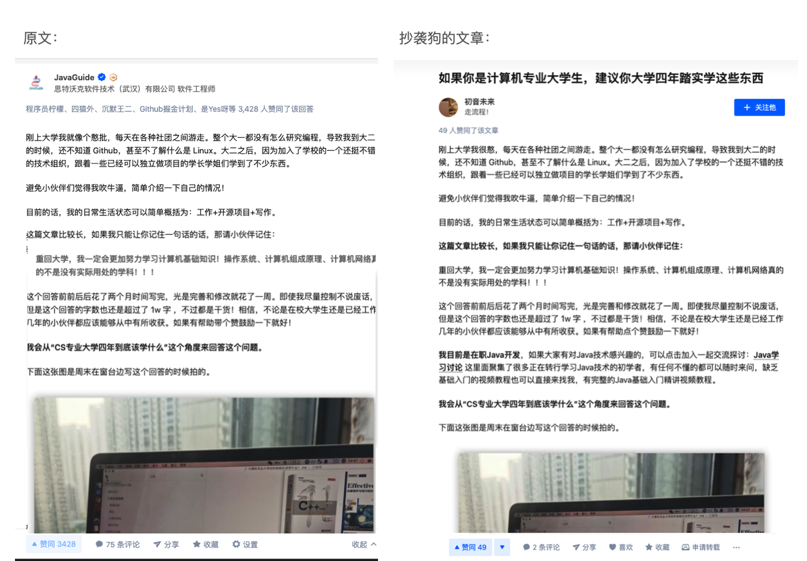
Task: Click the 3,428 人赞同了该回答 voters link
Action: pos(276,109)
